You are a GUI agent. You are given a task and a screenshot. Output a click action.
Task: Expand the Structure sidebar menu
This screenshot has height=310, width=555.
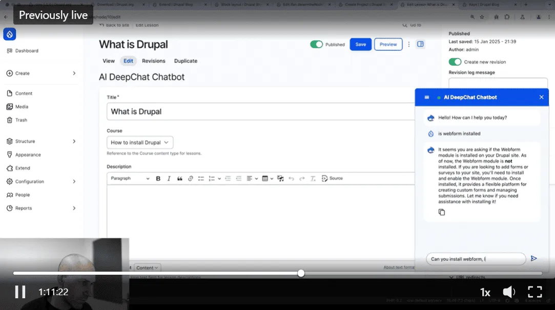coord(74,141)
